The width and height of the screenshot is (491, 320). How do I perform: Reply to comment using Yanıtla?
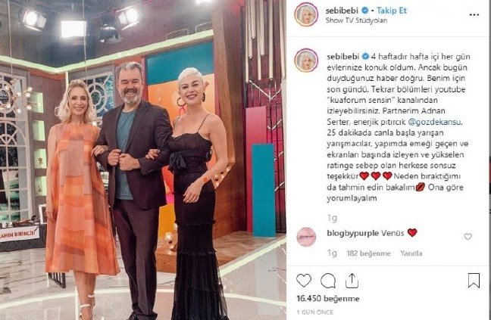pyautogui.click(x=411, y=253)
